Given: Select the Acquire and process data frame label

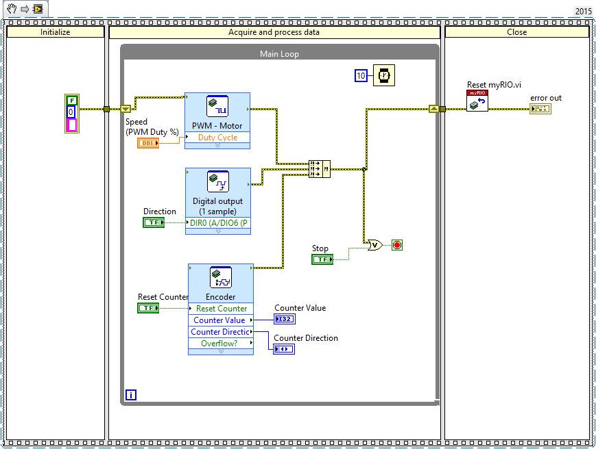Looking at the screenshot, I should (274, 32).
